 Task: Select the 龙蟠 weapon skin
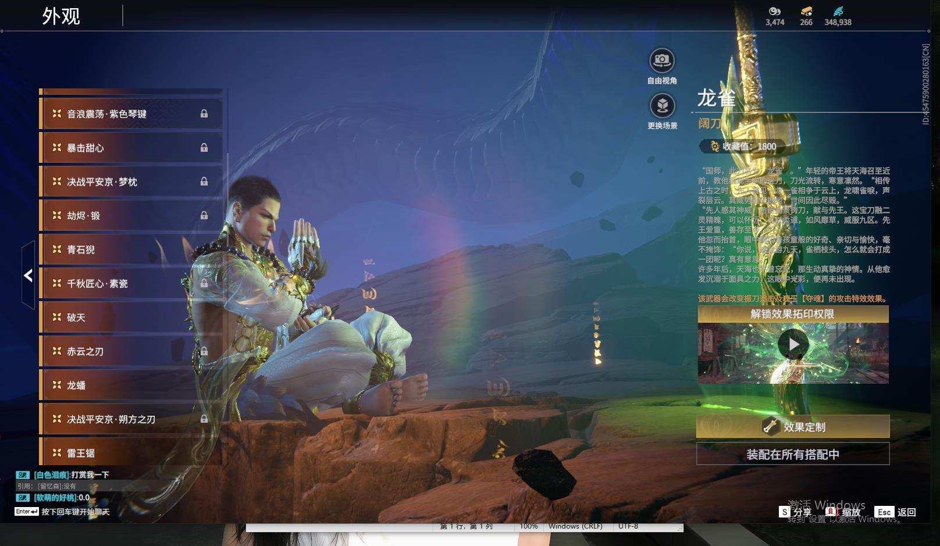[x=131, y=385]
